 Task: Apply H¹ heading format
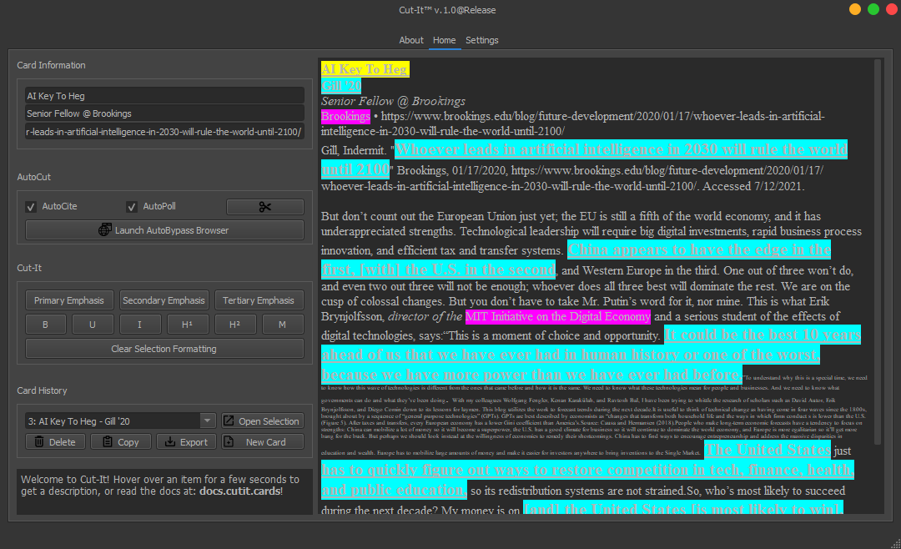(x=188, y=325)
